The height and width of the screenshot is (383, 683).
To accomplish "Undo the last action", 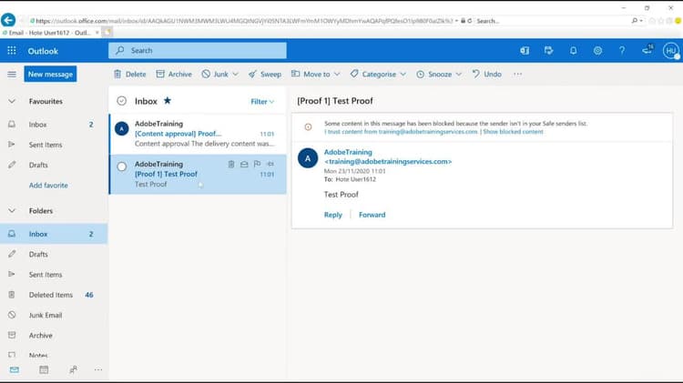I will (x=486, y=74).
